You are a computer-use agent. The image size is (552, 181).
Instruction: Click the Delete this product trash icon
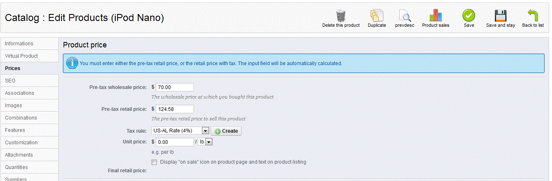pyautogui.click(x=341, y=16)
